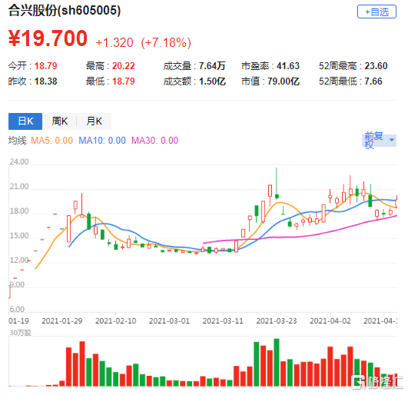Click the MA30 moving average label
Image resolution: width=408 pixels, height=395 pixels.
click(154, 141)
